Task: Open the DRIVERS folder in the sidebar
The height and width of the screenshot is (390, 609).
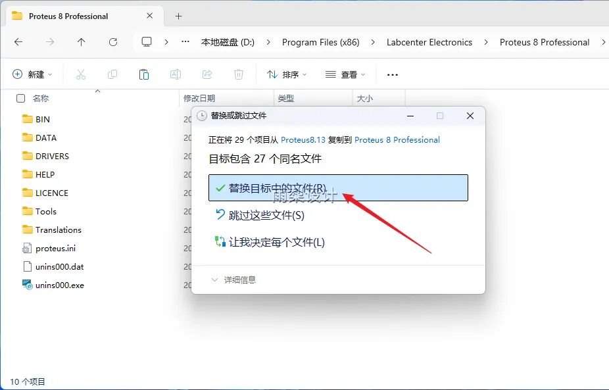Action: coord(50,156)
